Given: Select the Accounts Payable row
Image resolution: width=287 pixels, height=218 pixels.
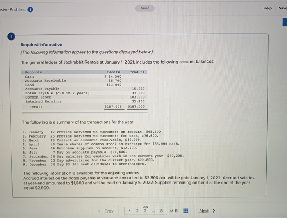Looking at the screenshot, I should pyautogui.click(x=84, y=89).
